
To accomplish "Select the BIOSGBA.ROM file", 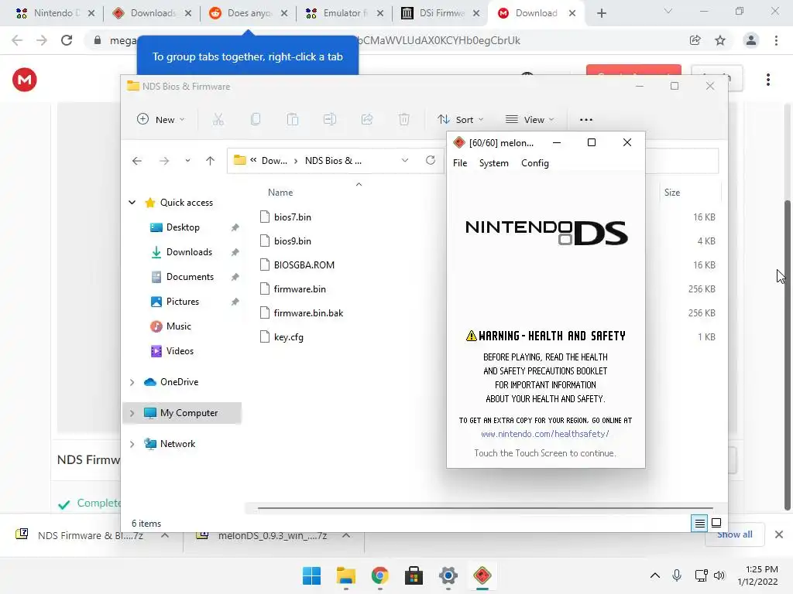I will [x=304, y=265].
